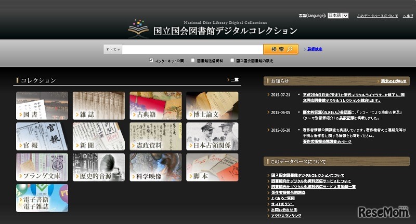The image size is (416, 224).
Task: Click the 2015-06-05 announcement date
Action: pyautogui.click(x=280, y=113)
